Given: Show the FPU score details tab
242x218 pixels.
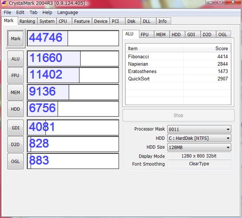Looking at the screenshot, I should point(144,35).
